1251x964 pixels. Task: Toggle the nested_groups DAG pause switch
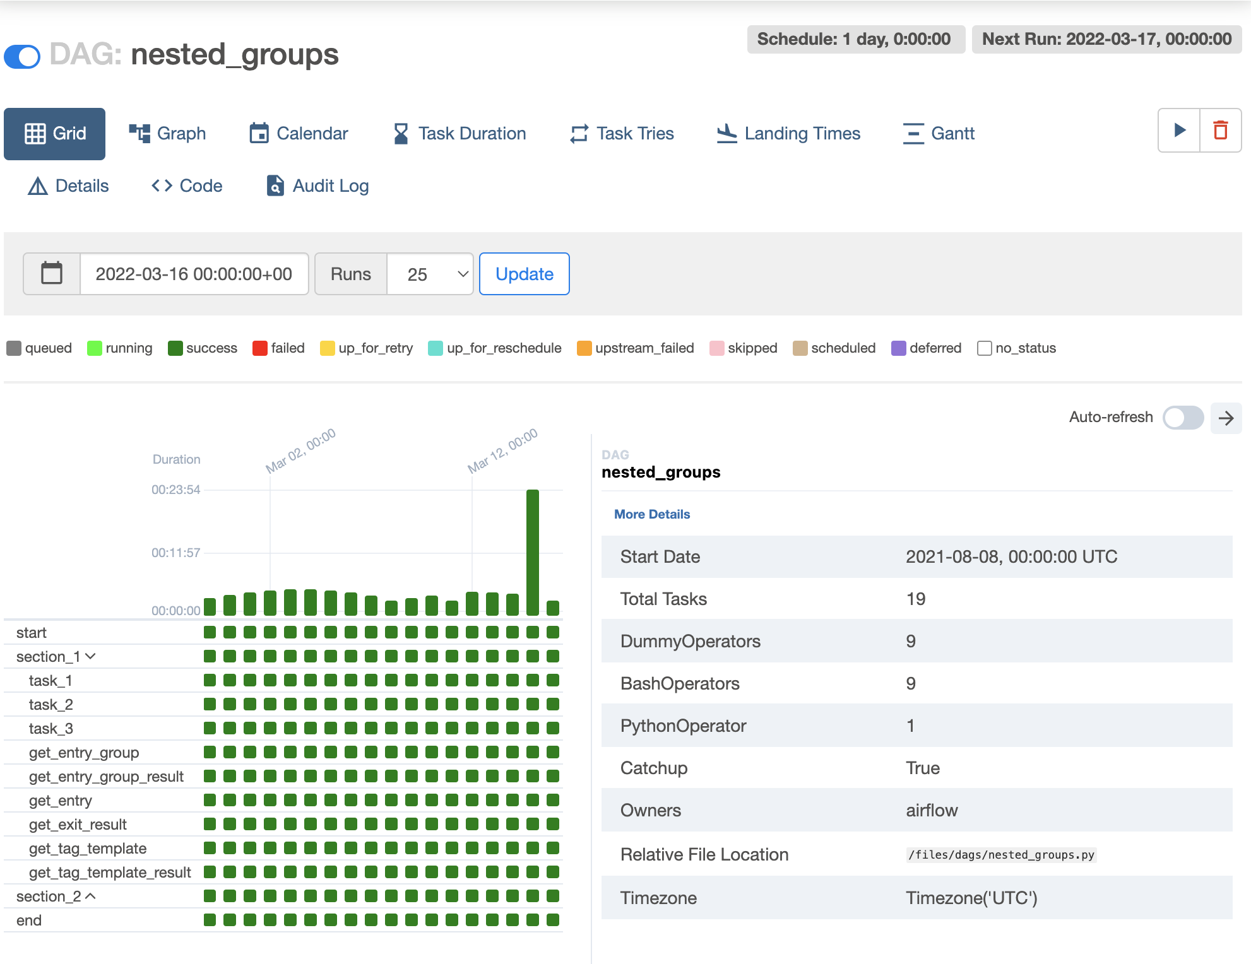(x=23, y=56)
